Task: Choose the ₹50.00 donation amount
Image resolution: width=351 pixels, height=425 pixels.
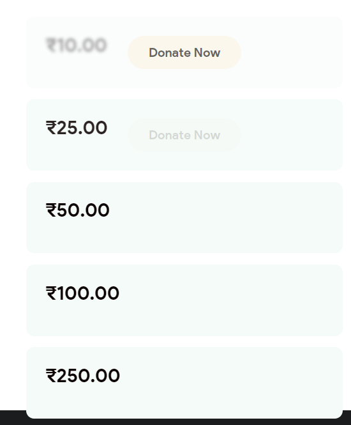Action: tap(77, 210)
